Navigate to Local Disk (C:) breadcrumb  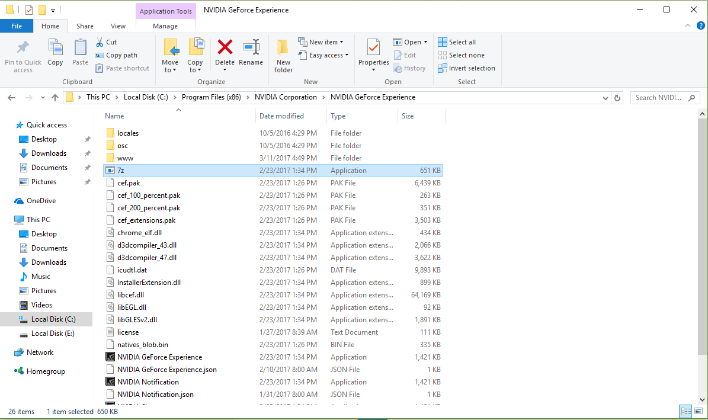(146, 97)
